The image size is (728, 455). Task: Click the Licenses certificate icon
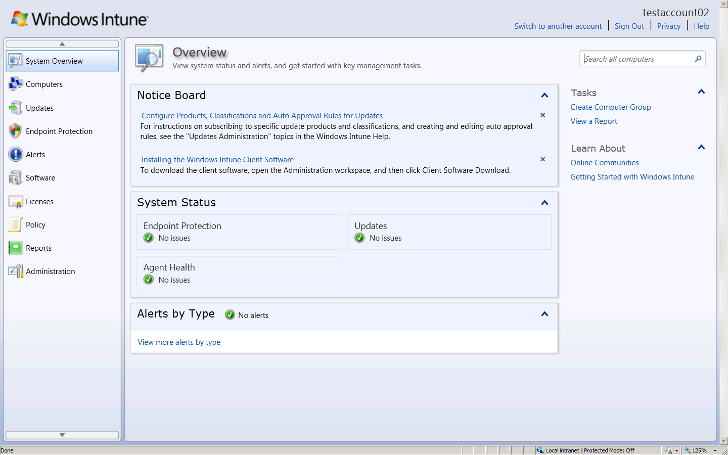click(x=16, y=201)
